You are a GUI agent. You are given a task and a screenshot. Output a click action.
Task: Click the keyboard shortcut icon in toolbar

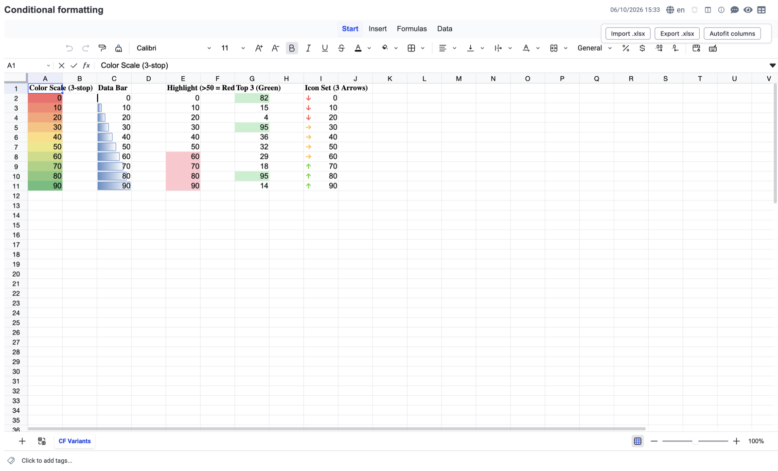point(713,48)
